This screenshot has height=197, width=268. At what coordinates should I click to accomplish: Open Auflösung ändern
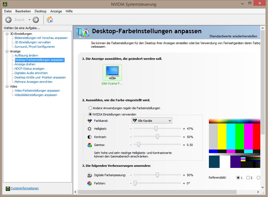coord(26,55)
